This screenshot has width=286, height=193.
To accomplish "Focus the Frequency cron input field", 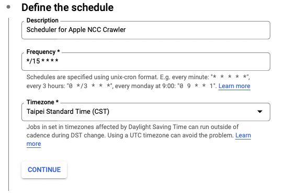I will click(x=146, y=61).
